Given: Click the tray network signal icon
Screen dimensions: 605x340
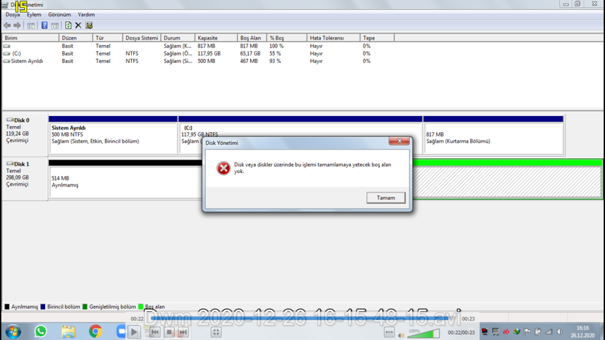Looking at the screenshot, I should (549, 331).
